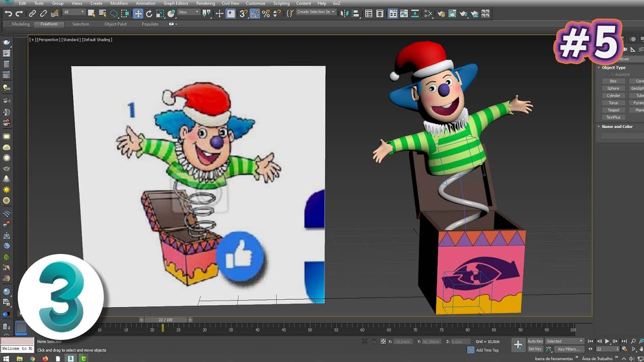Viewport: 644px width, 362px height.
Task: Open the Graph Editors menu
Action: click(x=176, y=4)
